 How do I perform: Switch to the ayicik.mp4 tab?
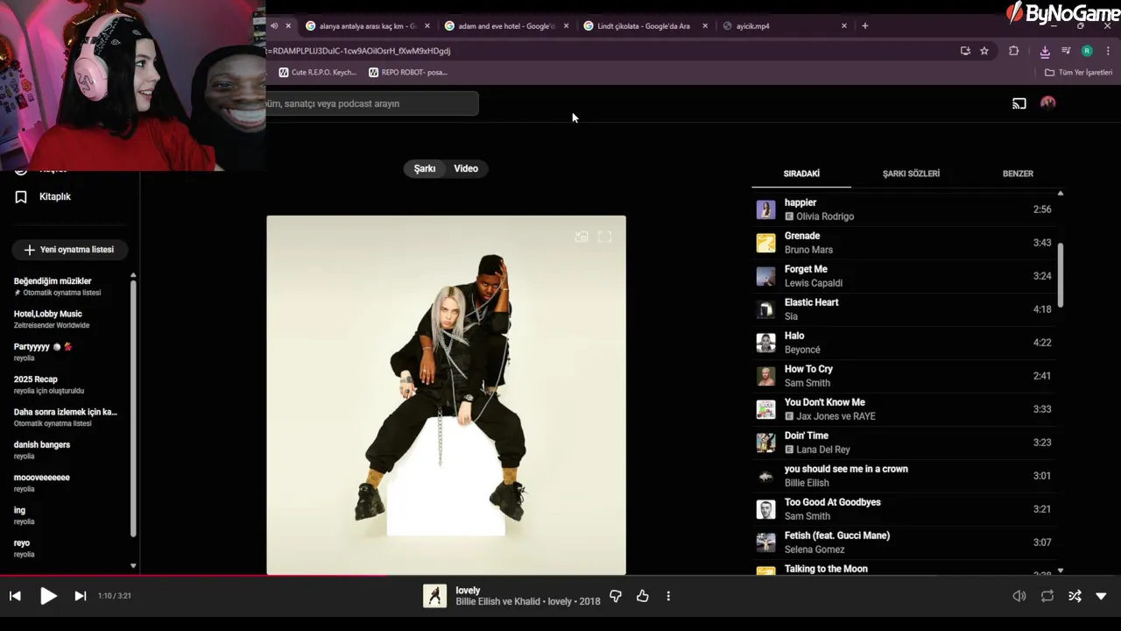784,26
